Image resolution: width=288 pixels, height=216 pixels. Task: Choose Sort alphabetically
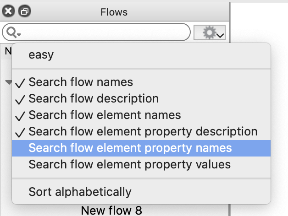(141, 192)
